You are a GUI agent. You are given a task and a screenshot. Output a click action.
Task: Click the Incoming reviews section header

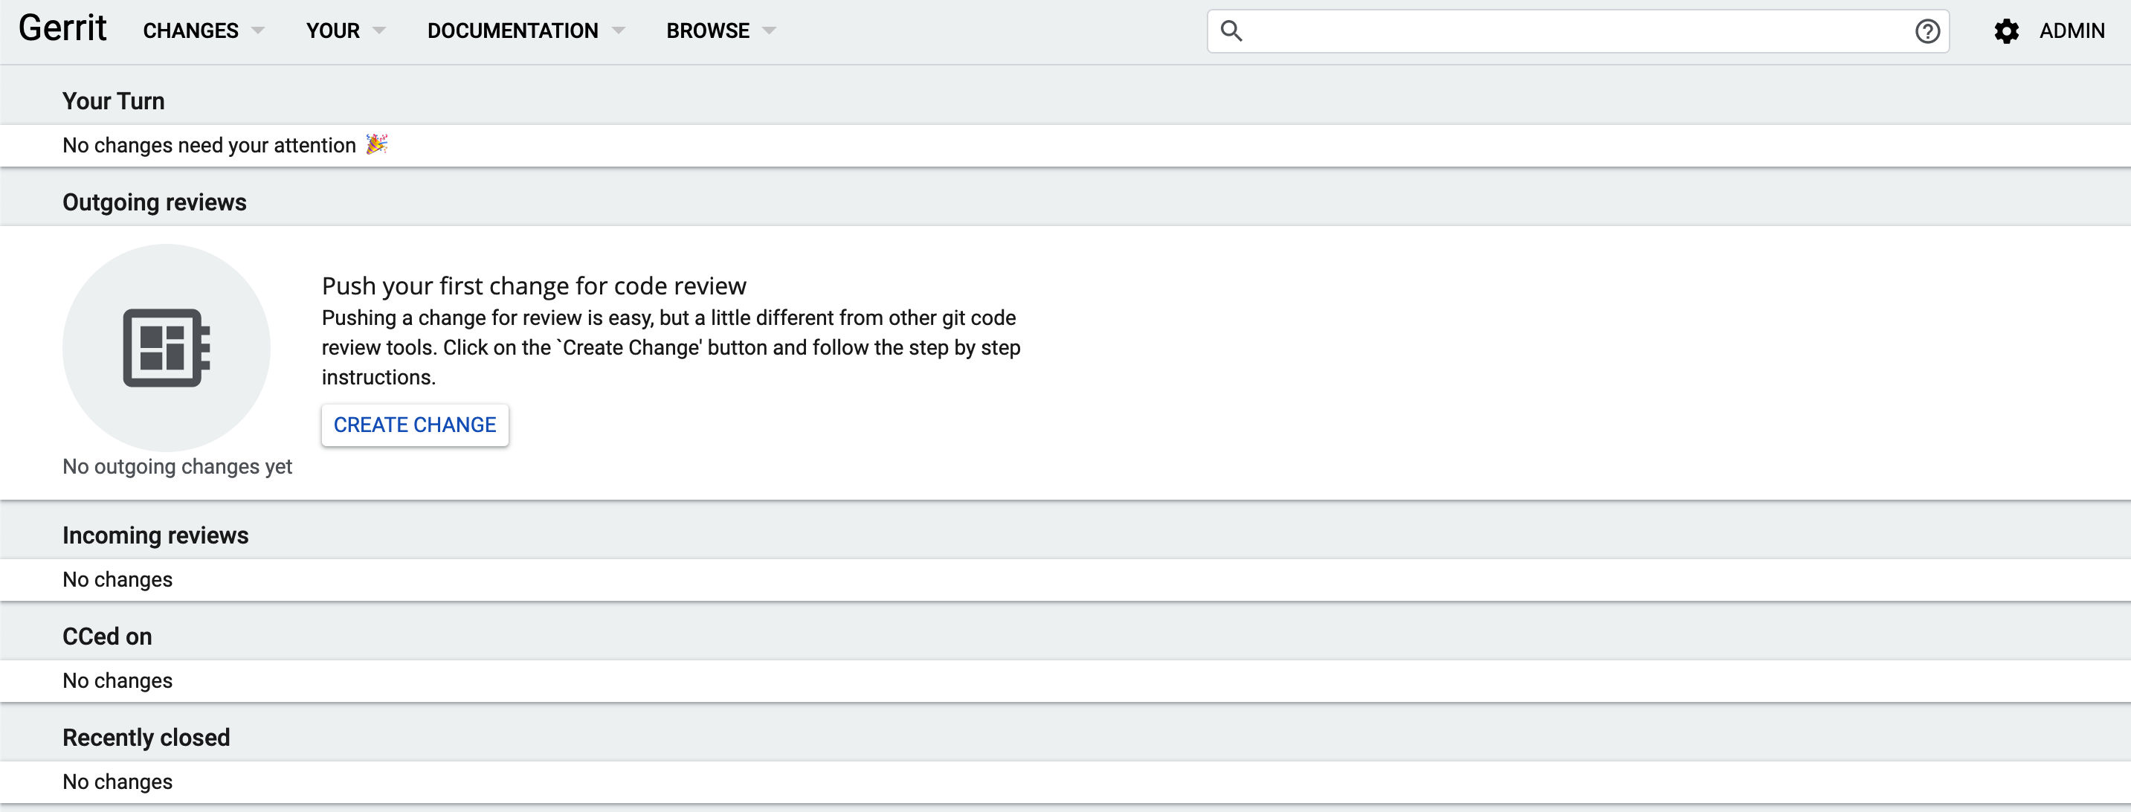point(155,535)
